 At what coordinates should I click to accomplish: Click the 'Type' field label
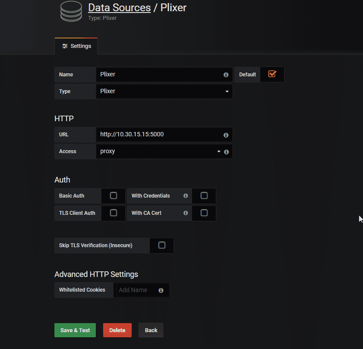[x=65, y=91]
